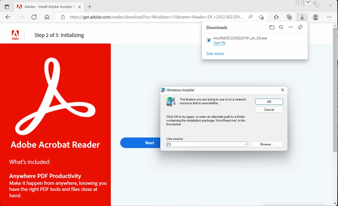
Task: Open a new browser tab
Action: (90, 7)
